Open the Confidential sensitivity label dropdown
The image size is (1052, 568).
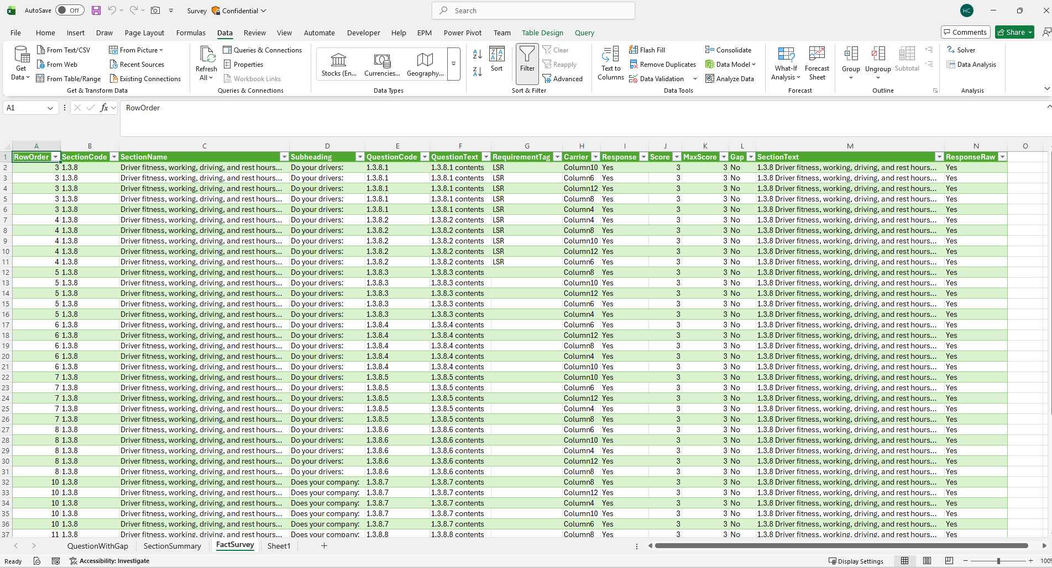click(x=239, y=10)
